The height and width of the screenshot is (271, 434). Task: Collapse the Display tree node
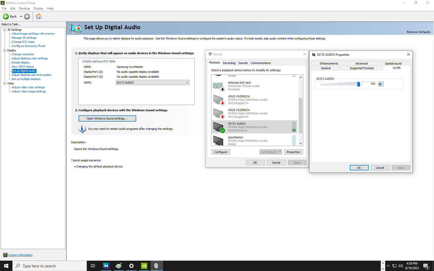(x=5, y=50)
